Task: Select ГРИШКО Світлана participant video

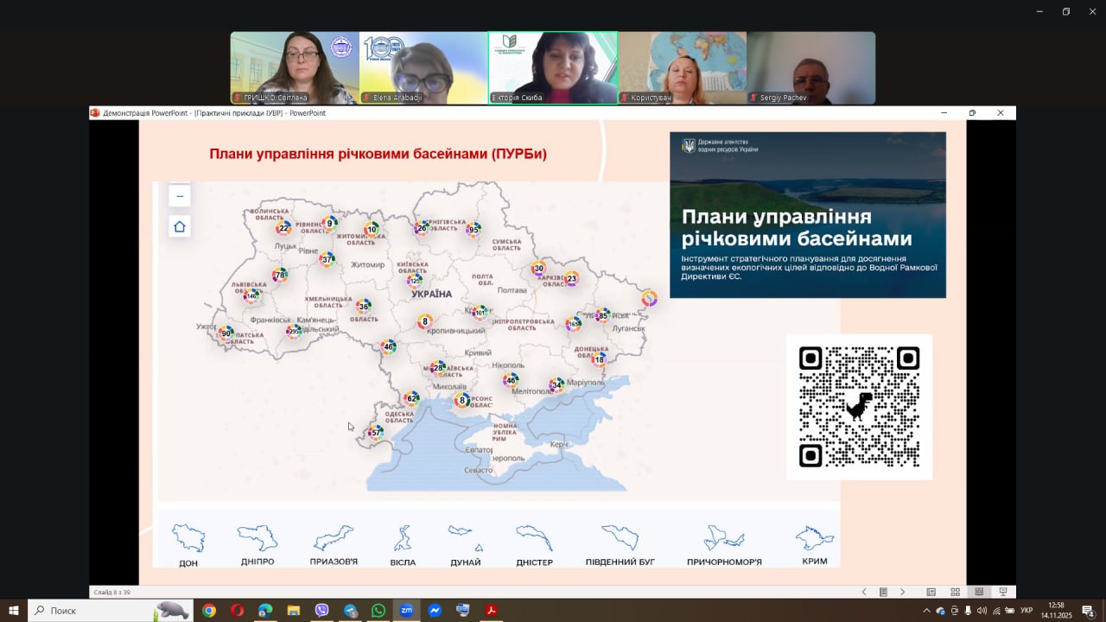Action: pyautogui.click(x=295, y=68)
